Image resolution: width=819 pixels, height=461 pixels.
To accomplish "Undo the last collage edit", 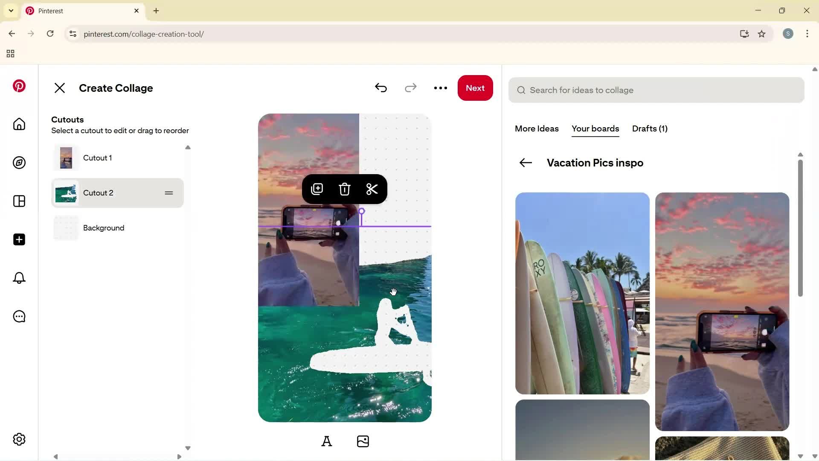I will tap(381, 88).
